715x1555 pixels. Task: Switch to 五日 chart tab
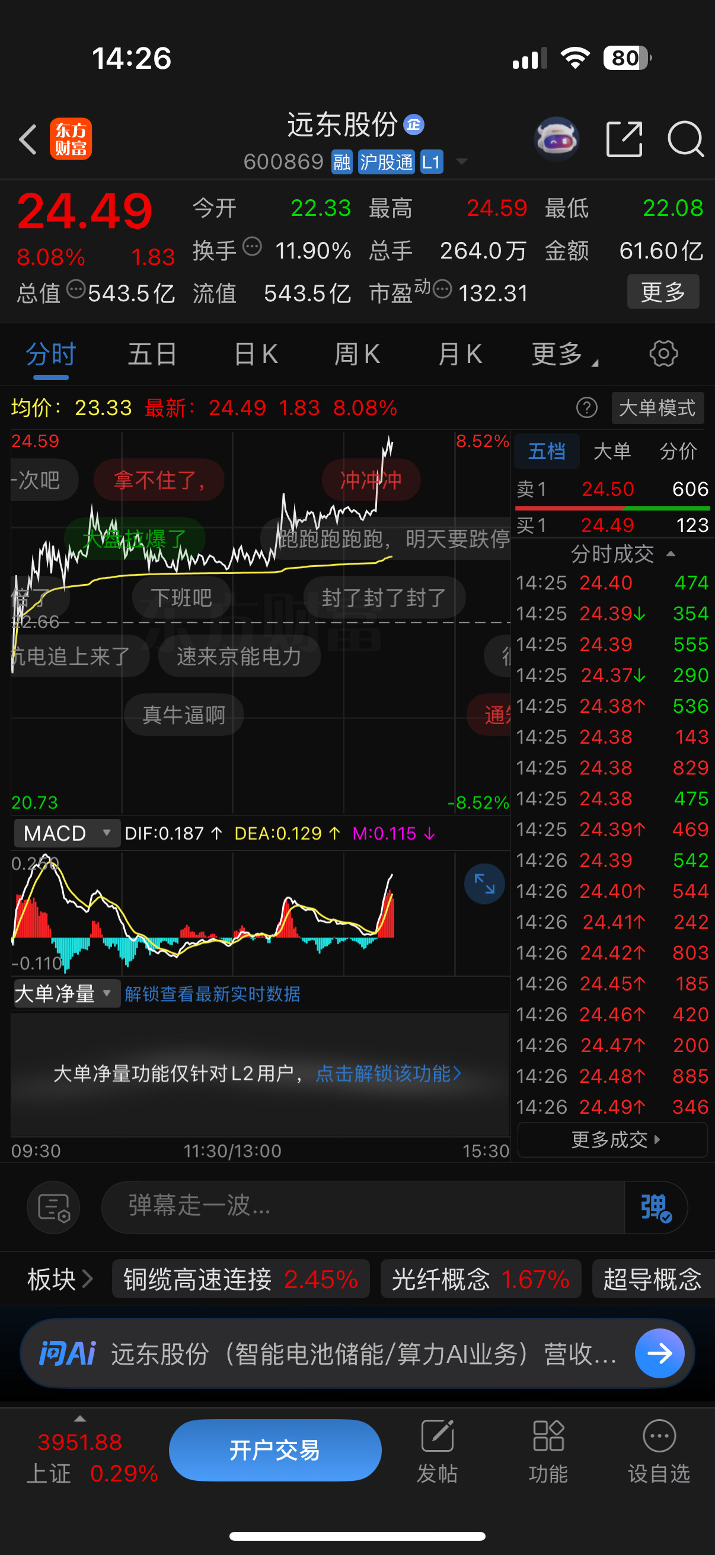click(152, 354)
